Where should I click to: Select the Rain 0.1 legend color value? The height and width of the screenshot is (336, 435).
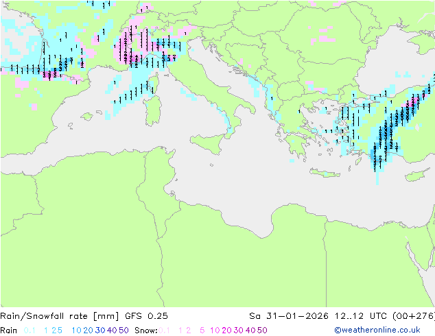point(30,331)
